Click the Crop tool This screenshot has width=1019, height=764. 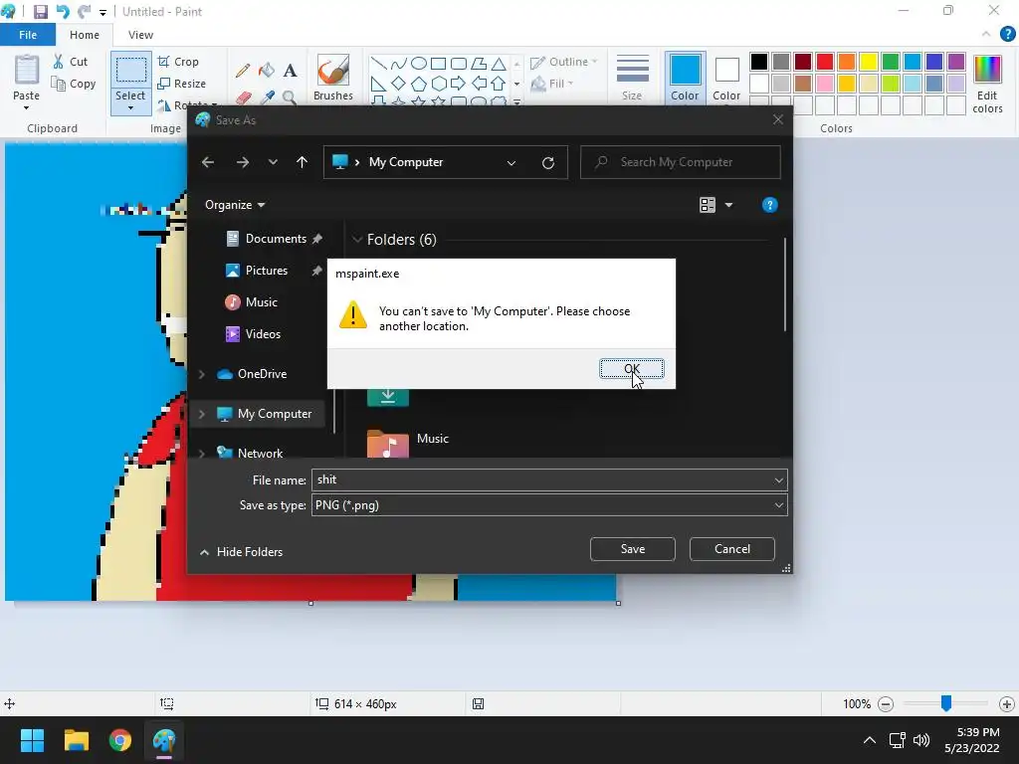click(178, 62)
